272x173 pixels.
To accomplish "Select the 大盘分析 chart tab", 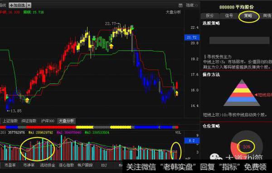I will click(67, 121).
